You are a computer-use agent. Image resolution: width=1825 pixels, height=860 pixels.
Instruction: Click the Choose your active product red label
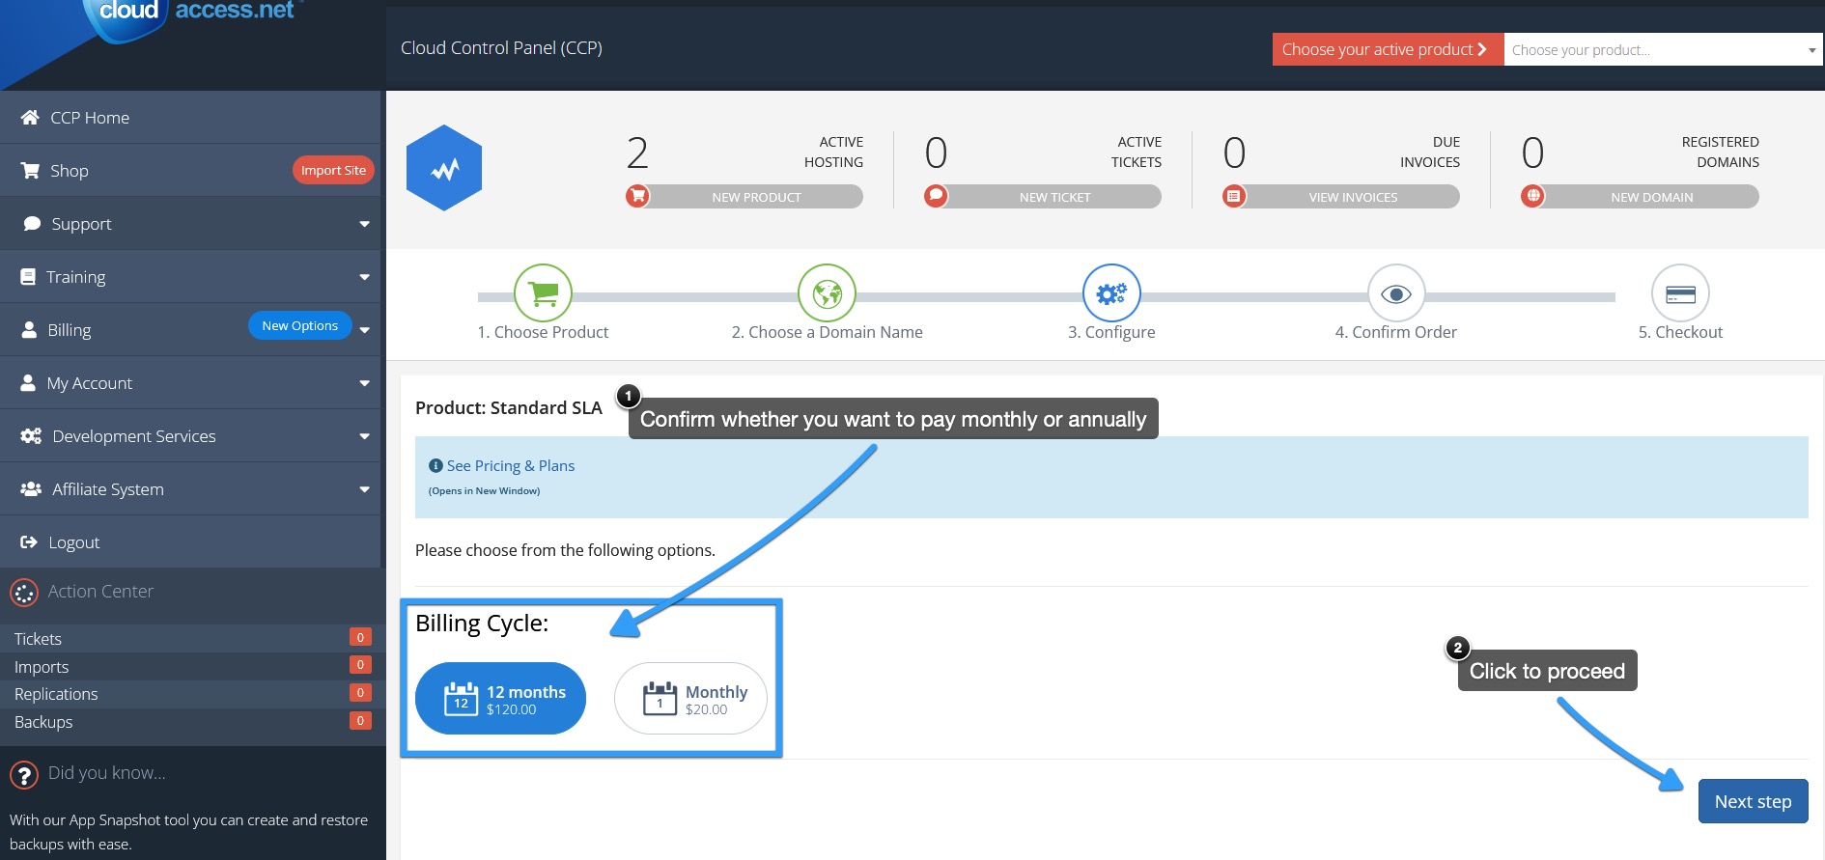pos(1388,49)
